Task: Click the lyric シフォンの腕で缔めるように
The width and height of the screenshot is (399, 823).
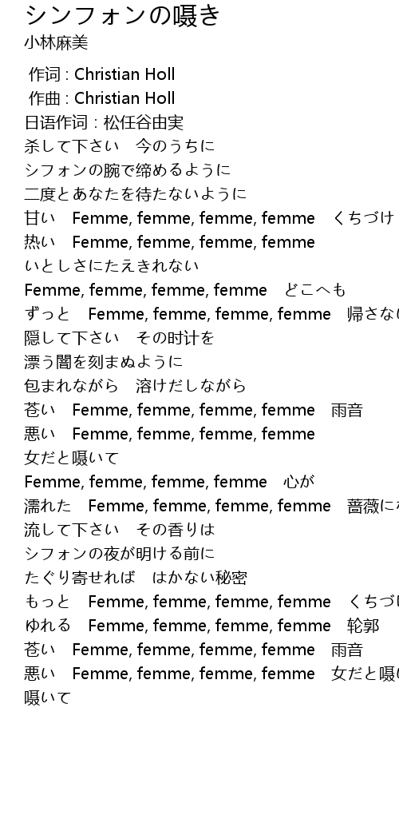Action: pyautogui.click(x=128, y=170)
